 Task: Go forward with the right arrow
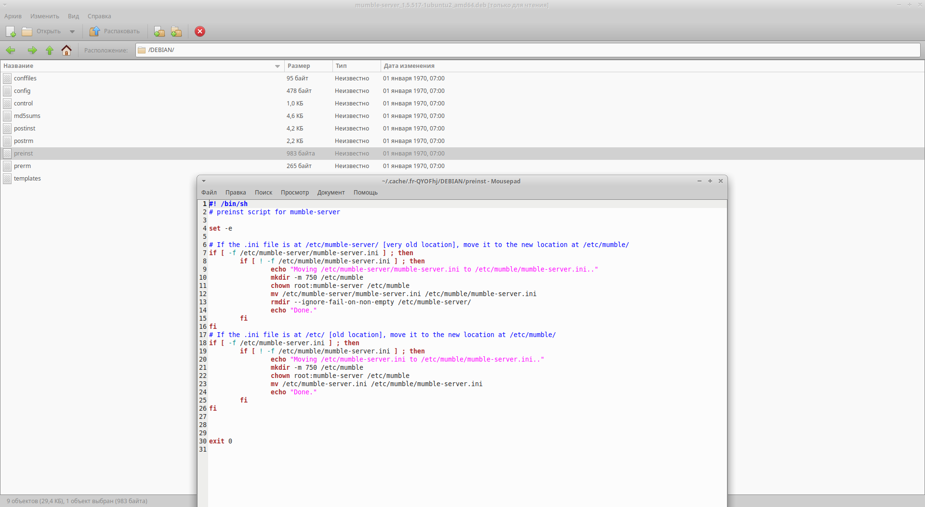coord(32,51)
